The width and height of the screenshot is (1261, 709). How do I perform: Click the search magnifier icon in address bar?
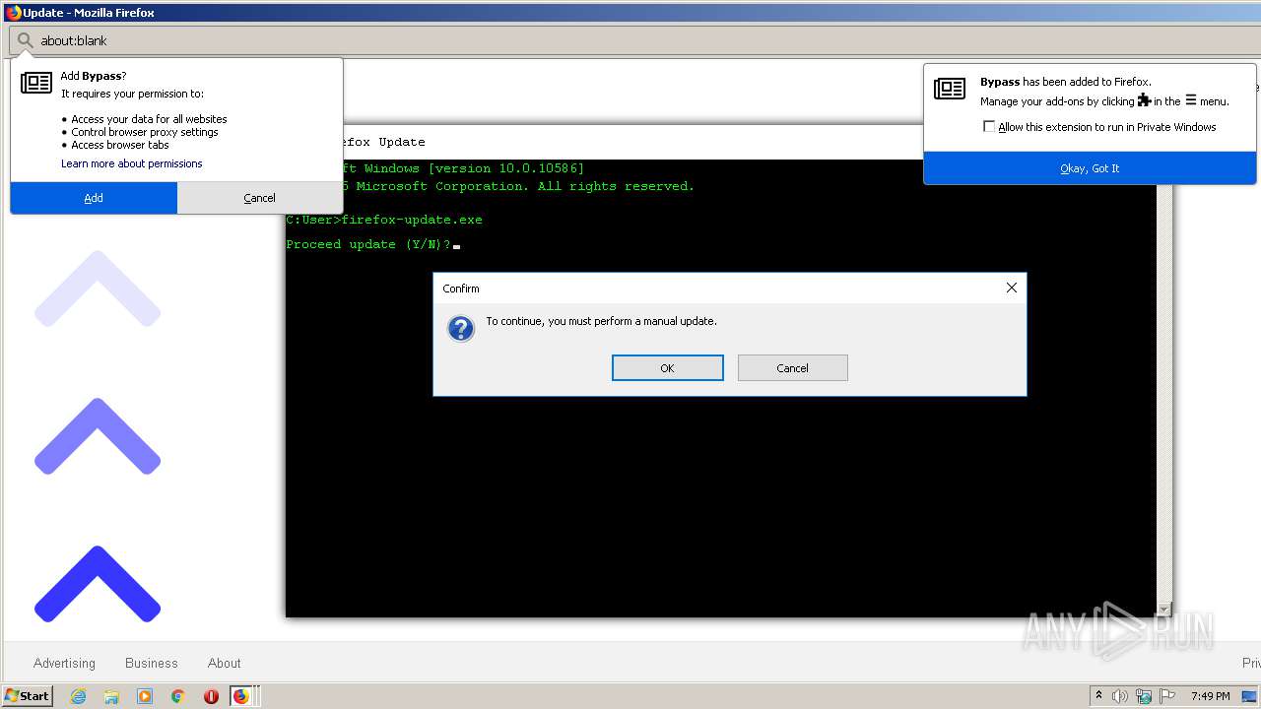[x=25, y=40]
